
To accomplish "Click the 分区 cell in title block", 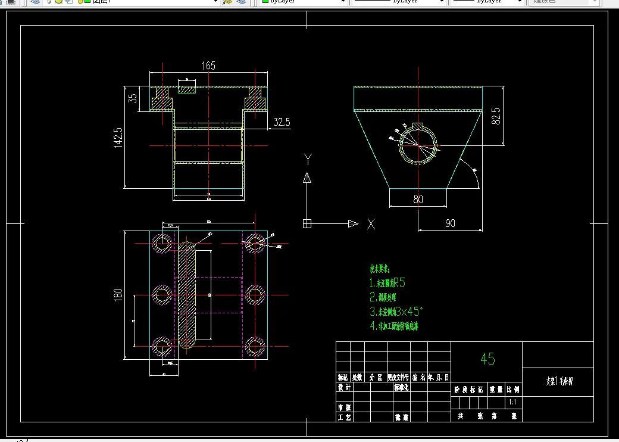I will 376,377.
